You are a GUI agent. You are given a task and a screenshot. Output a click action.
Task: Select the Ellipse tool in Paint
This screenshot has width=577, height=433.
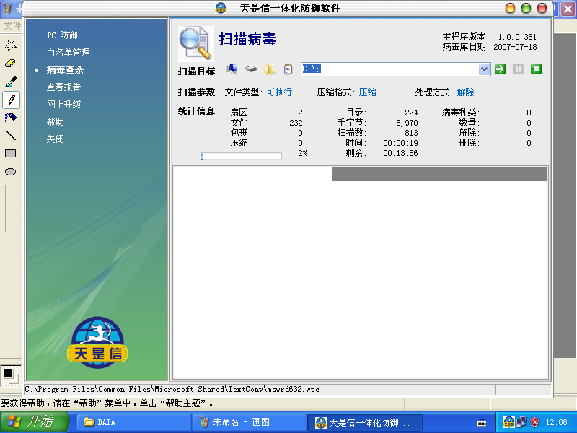point(11,172)
